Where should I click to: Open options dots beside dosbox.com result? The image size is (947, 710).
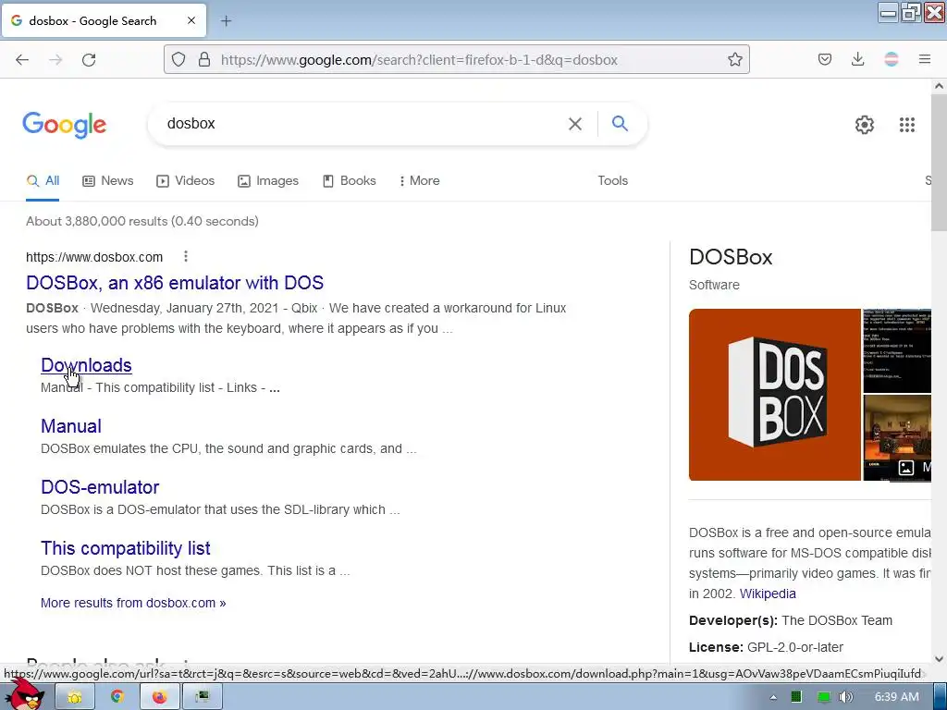(x=186, y=257)
